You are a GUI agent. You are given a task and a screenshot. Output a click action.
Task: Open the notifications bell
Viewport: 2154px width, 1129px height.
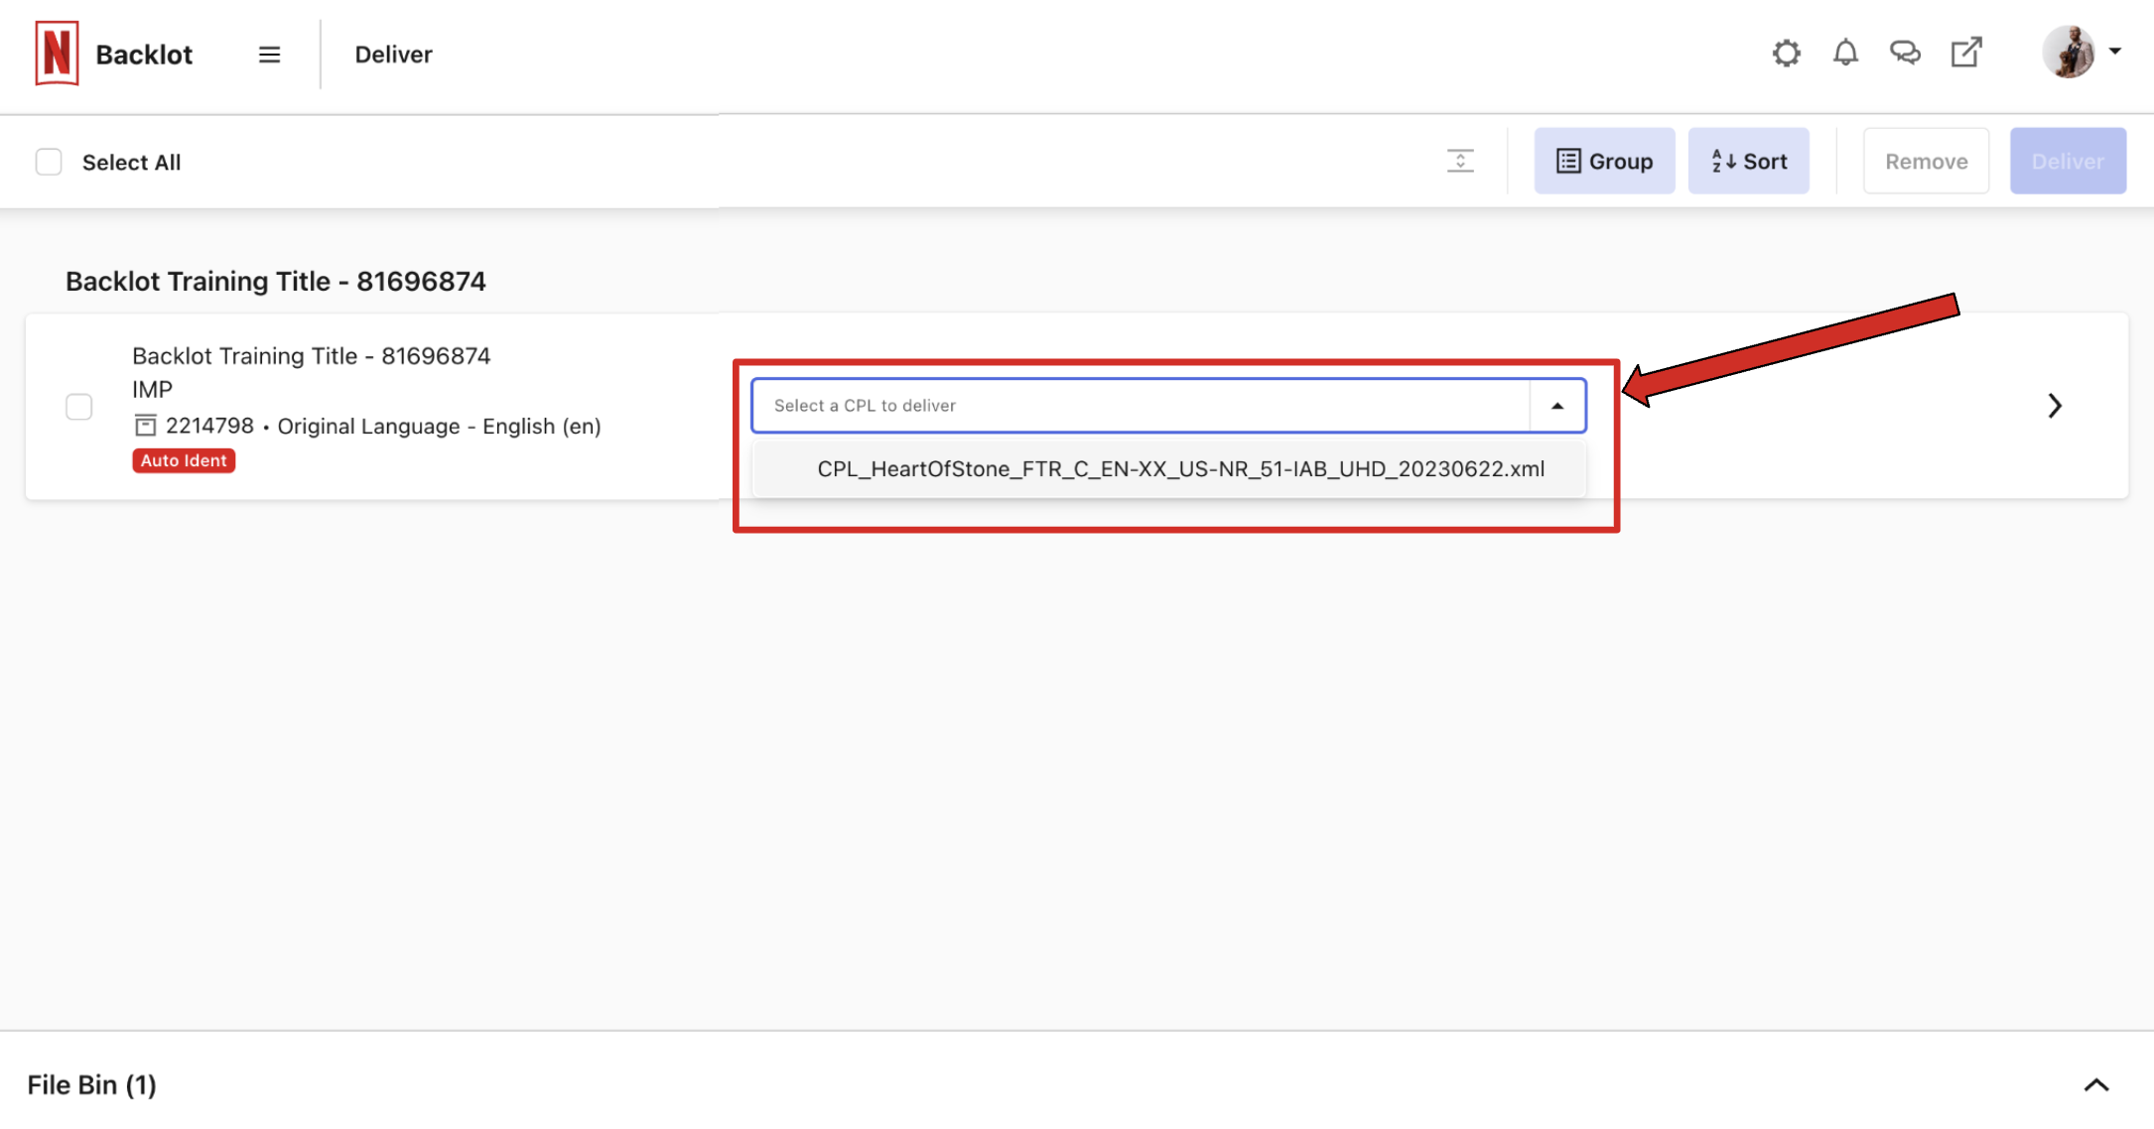(1845, 53)
